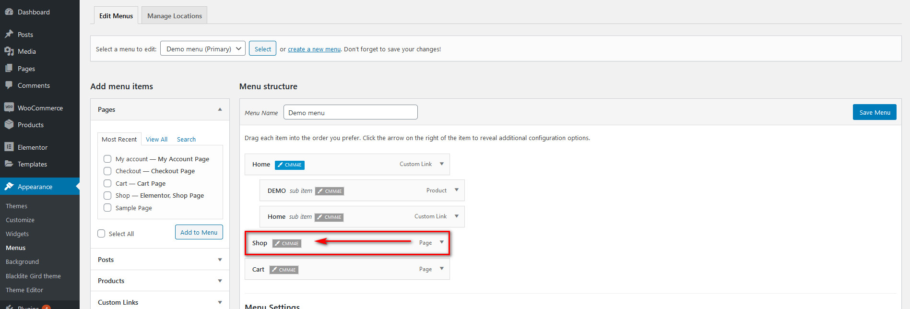Screen dimensions: 910x309
Task: Click the Templates folder icon
Action: pos(9,164)
